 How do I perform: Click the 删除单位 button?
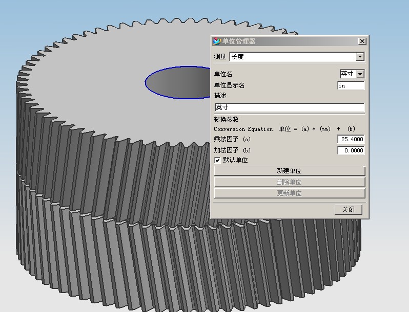pyautogui.click(x=290, y=182)
